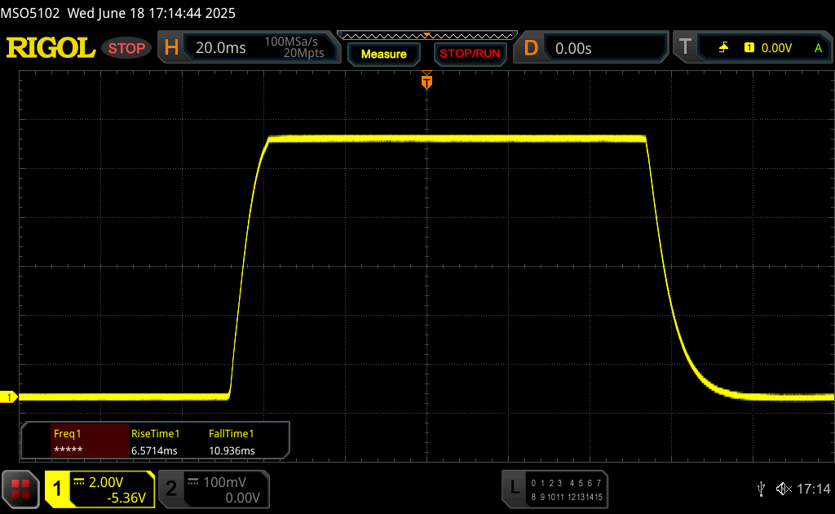Click the channel 1 ground level marker
Viewport: 835px width, 514px height.
tap(8, 397)
